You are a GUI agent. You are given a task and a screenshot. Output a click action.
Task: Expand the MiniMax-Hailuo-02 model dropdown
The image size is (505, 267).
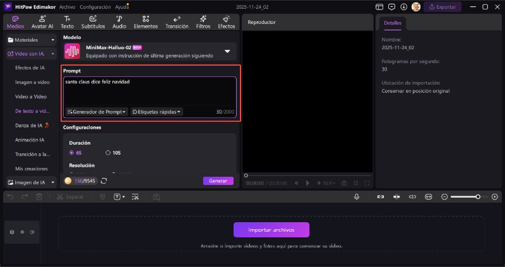tap(227, 51)
